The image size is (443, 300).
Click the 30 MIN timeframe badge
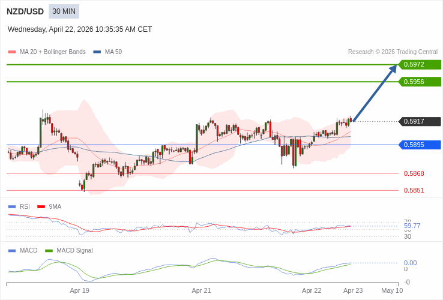pyautogui.click(x=64, y=11)
